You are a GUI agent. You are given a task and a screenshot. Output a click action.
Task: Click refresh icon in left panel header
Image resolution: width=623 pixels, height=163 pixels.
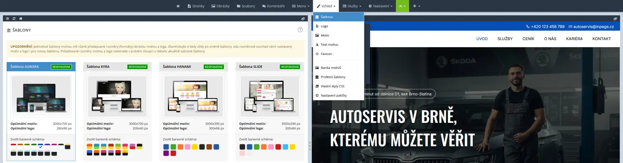[14, 19]
